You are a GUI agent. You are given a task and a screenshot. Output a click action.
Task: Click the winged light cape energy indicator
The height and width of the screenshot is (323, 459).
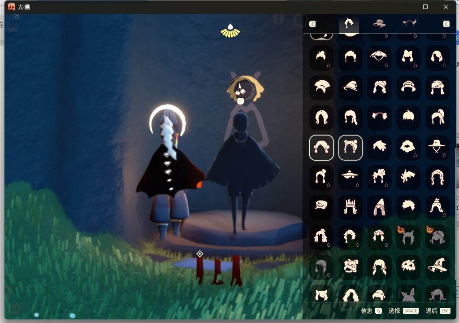[230, 31]
